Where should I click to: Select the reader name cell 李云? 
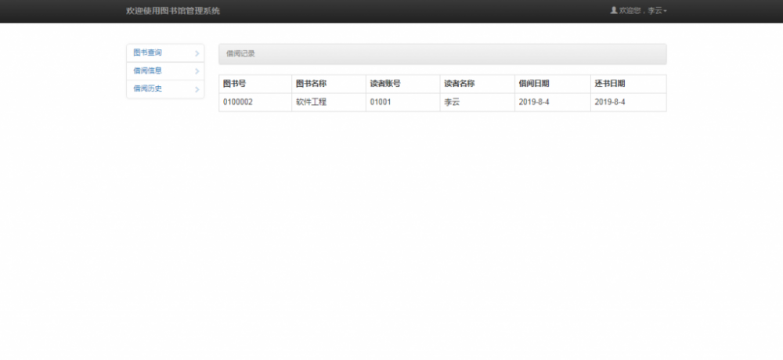pos(478,103)
